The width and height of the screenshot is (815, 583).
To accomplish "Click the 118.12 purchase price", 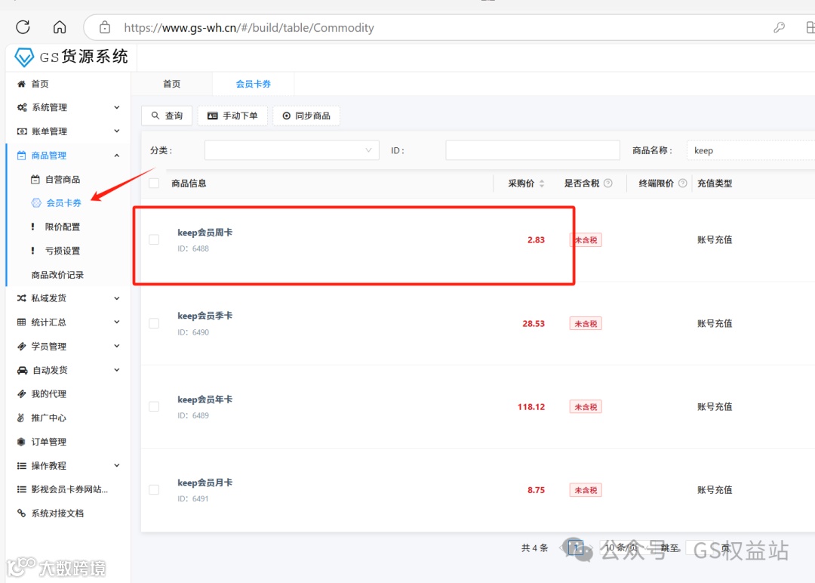I will click(531, 407).
